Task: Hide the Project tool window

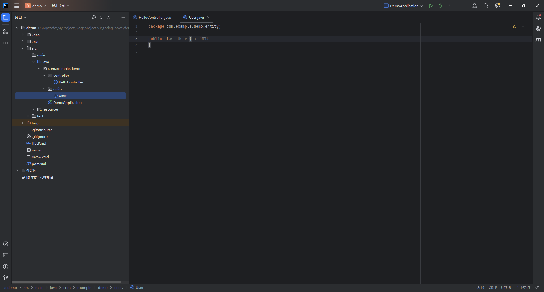Action: pos(123,17)
